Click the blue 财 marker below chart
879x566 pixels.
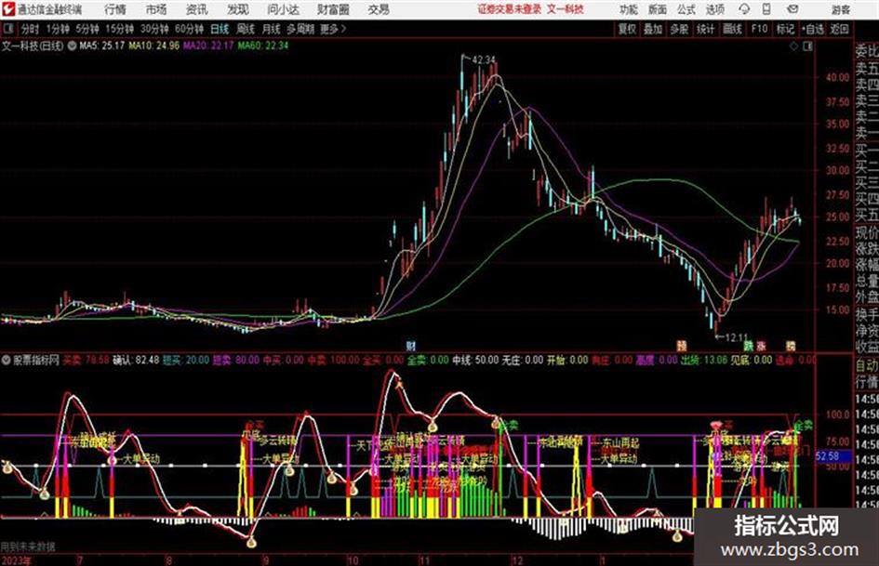click(411, 346)
